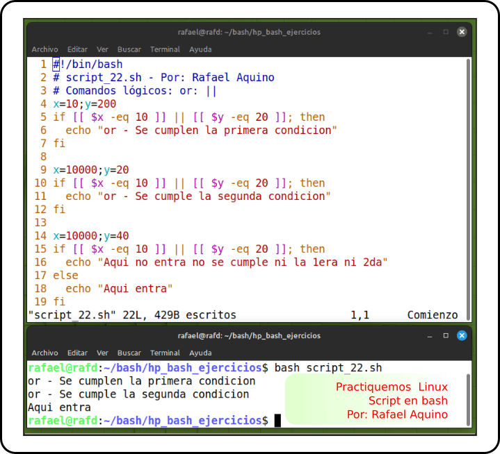Close the lower bash terminal window

click(x=462, y=335)
